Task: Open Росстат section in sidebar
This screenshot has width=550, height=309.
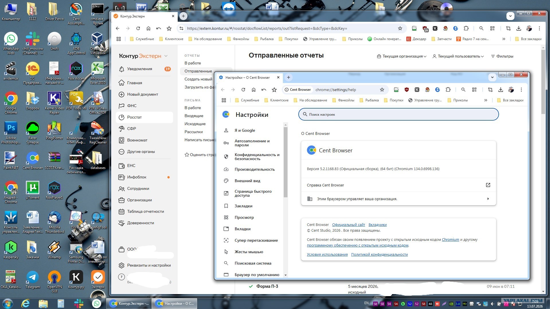Action: (x=144, y=117)
